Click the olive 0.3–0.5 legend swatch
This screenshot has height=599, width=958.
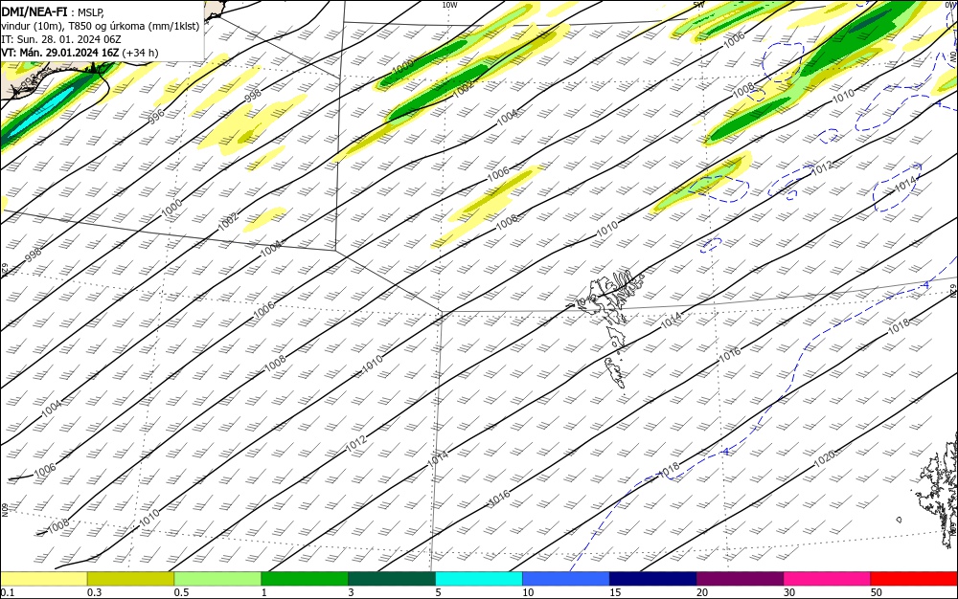(x=130, y=579)
